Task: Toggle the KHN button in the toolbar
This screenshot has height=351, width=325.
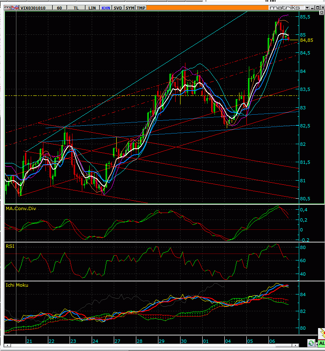Action: pos(106,8)
